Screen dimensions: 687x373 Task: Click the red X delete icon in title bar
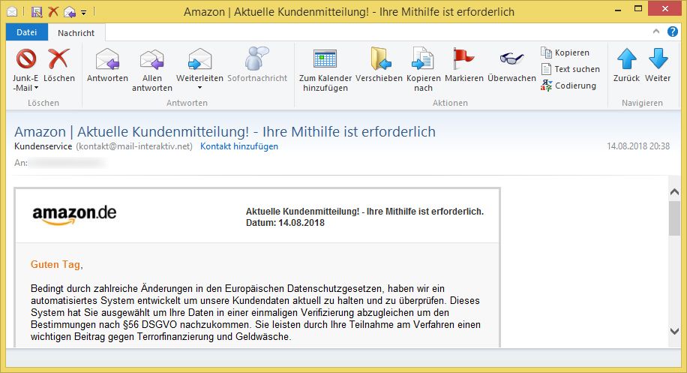(53, 12)
